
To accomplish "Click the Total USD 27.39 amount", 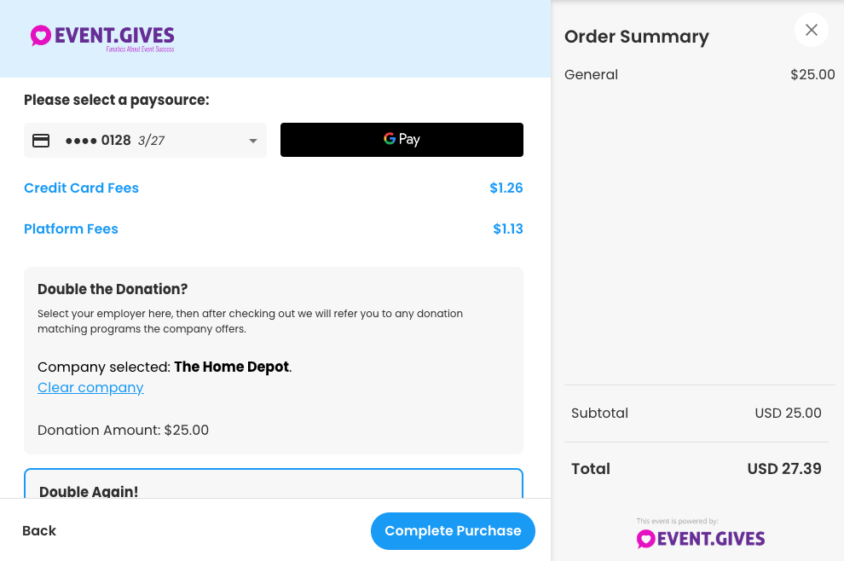I will [x=784, y=469].
